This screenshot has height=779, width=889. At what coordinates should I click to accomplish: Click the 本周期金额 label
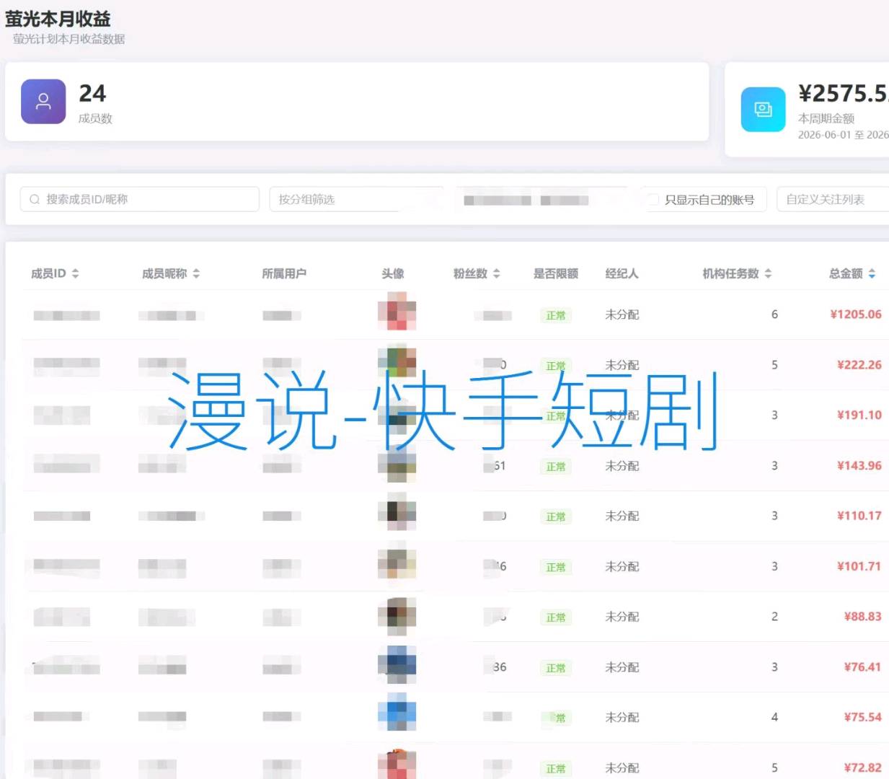(826, 118)
